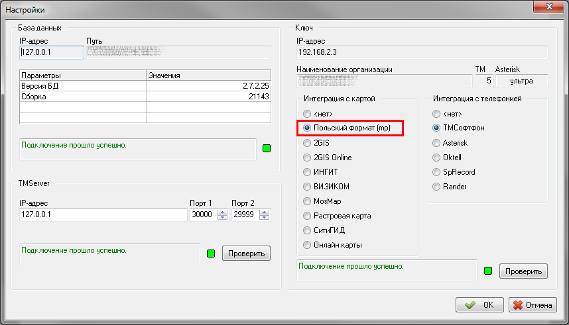This screenshot has height=325, width=569.
Task: Increase the Порт 1 value
Action: pyautogui.click(x=222, y=212)
